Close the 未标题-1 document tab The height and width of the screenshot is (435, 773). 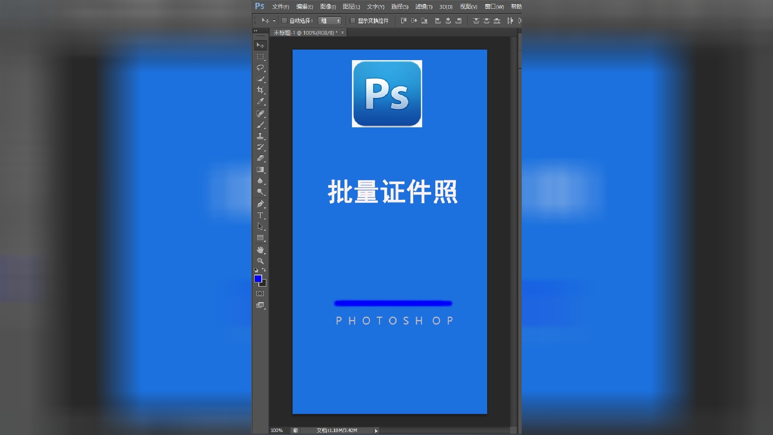(343, 33)
